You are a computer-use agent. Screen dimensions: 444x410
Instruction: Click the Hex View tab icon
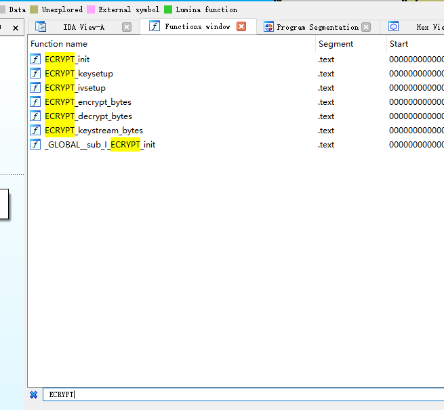coord(393,26)
